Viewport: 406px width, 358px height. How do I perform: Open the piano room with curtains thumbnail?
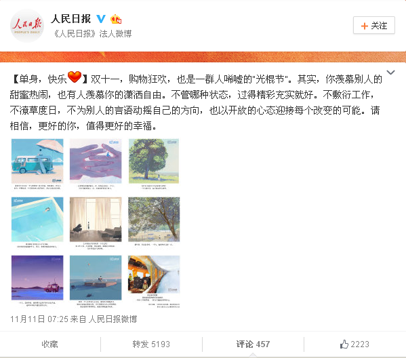click(x=96, y=223)
